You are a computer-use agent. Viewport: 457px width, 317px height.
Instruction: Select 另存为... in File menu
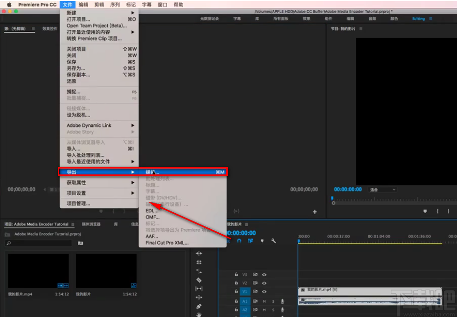(x=99, y=68)
